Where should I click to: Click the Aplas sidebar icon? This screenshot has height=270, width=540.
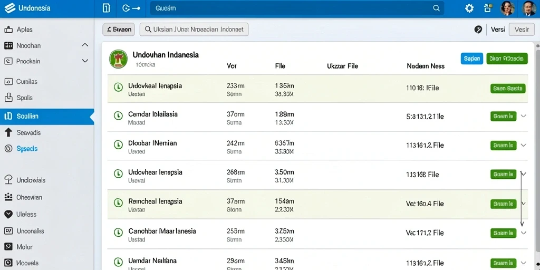[x=8, y=30]
